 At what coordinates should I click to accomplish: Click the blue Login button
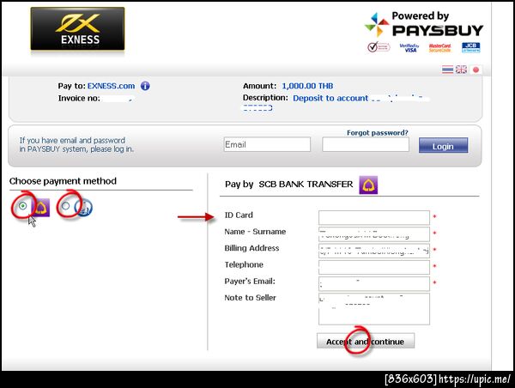443,145
